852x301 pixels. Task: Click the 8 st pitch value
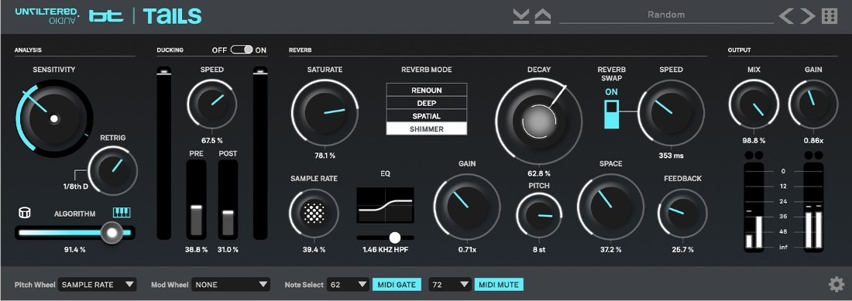(x=539, y=249)
